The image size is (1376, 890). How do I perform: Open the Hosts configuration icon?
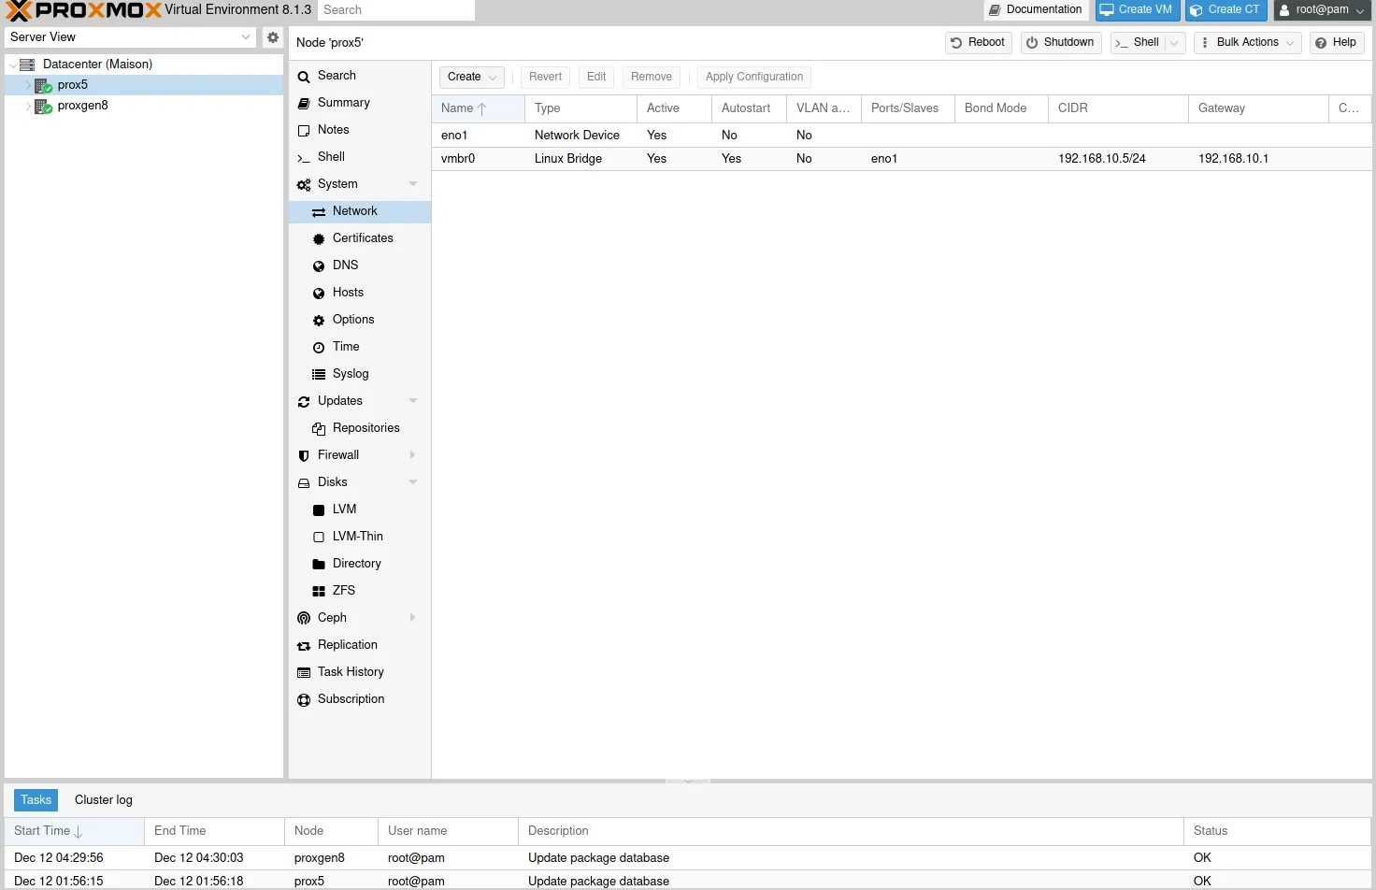(319, 293)
